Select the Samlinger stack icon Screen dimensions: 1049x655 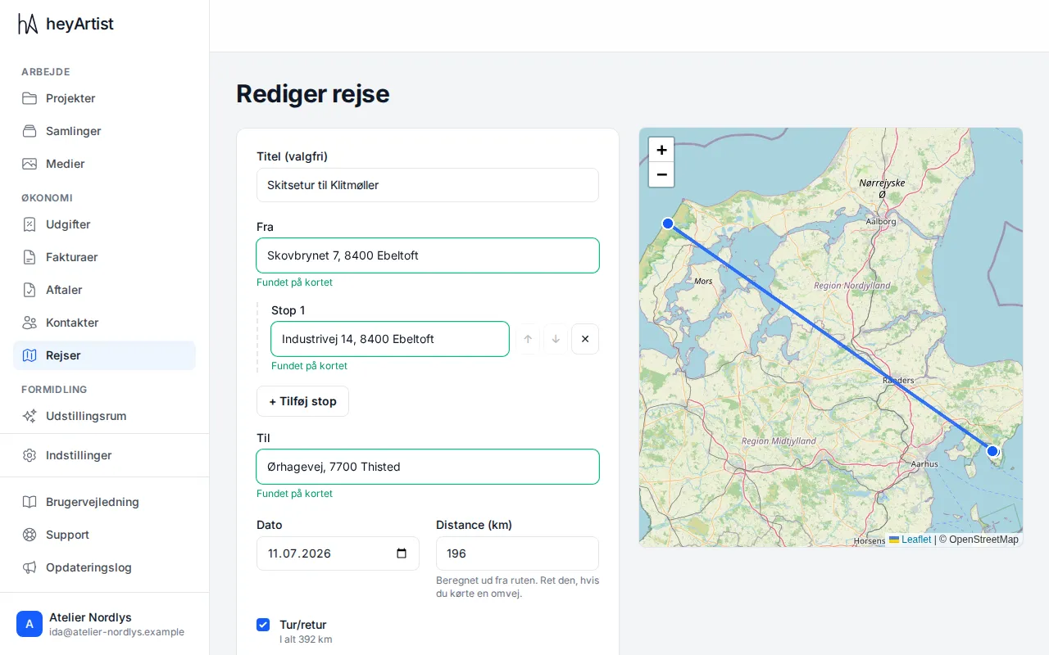pyautogui.click(x=30, y=131)
